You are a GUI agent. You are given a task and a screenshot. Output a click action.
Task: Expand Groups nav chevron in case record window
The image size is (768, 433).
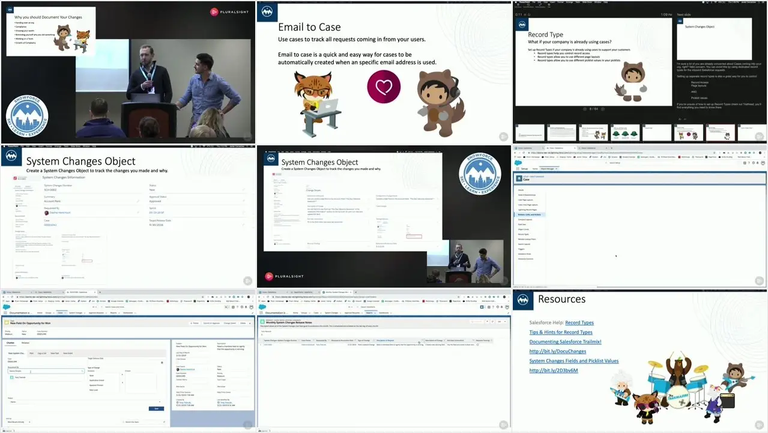(x=53, y=313)
